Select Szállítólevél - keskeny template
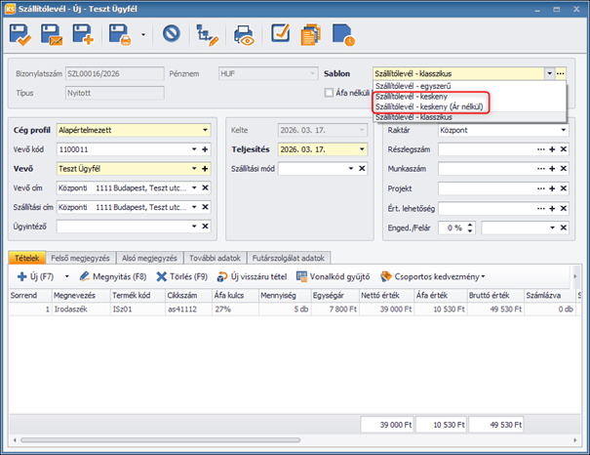This screenshot has width=590, height=455. [x=469, y=97]
